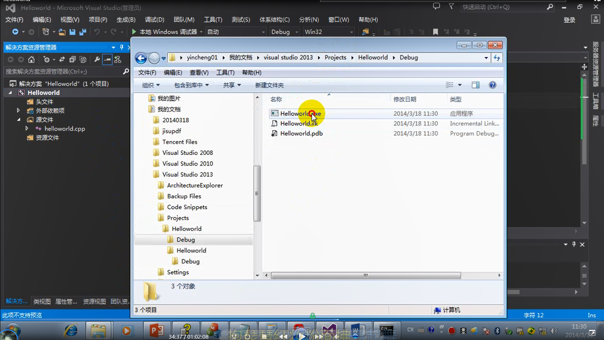Click the 名称 column header
Viewport: 604px width, 340px height.
[276, 99]
